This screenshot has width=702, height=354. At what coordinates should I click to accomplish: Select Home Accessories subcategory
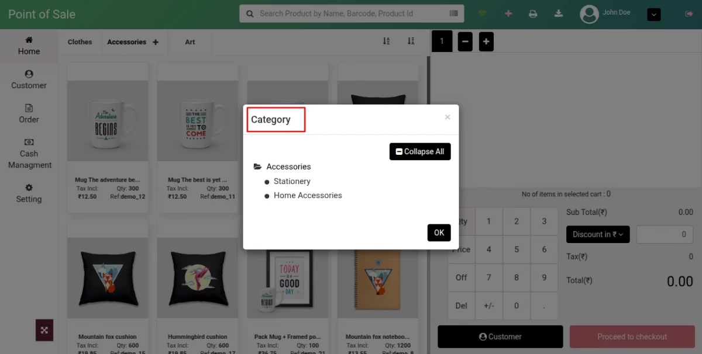pos(308,195)
